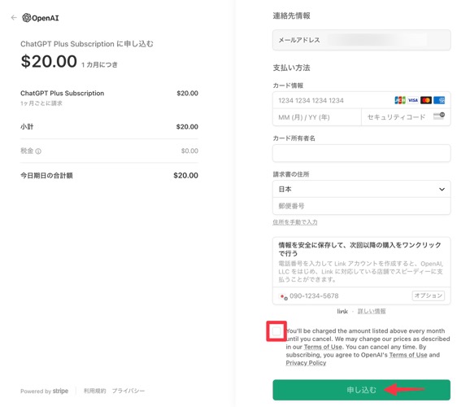
Task: Click the JCB card brand icon
Action: tap(400, 100)
